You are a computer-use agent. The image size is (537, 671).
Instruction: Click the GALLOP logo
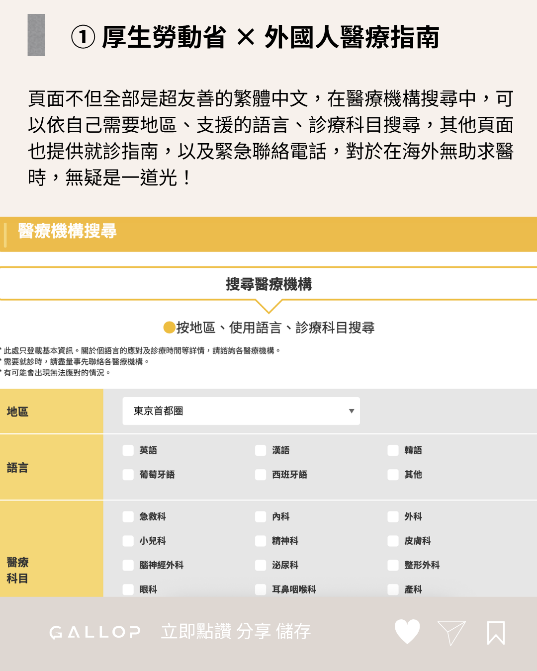coord(95,632)
